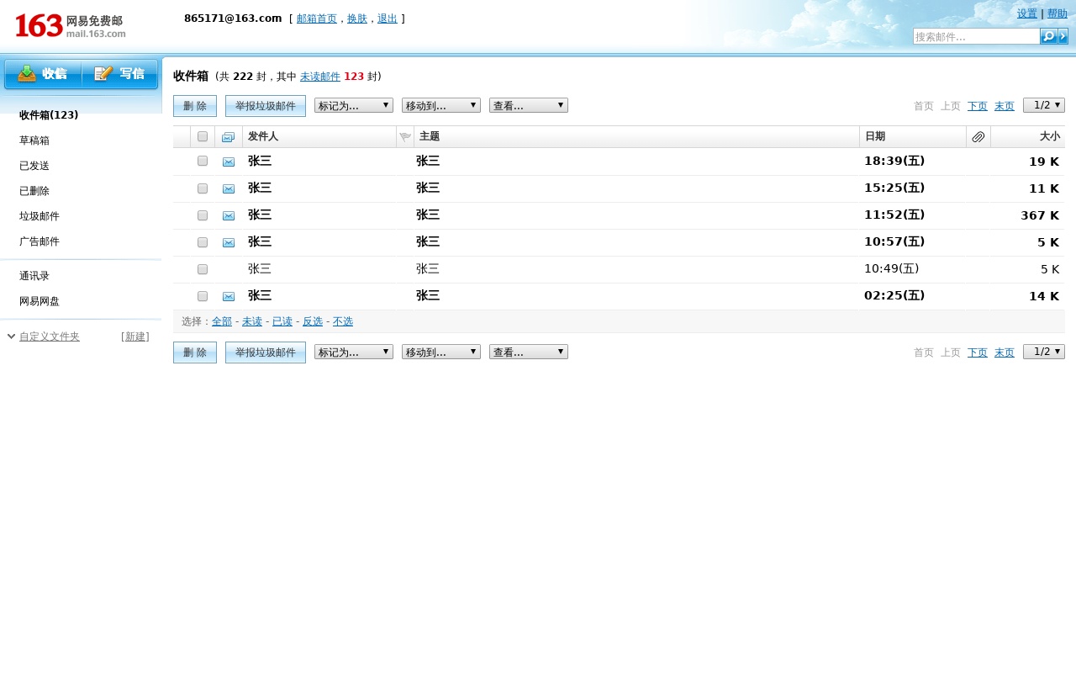
Task: Click the 搜索邮件 search input field
Action: 976,36
